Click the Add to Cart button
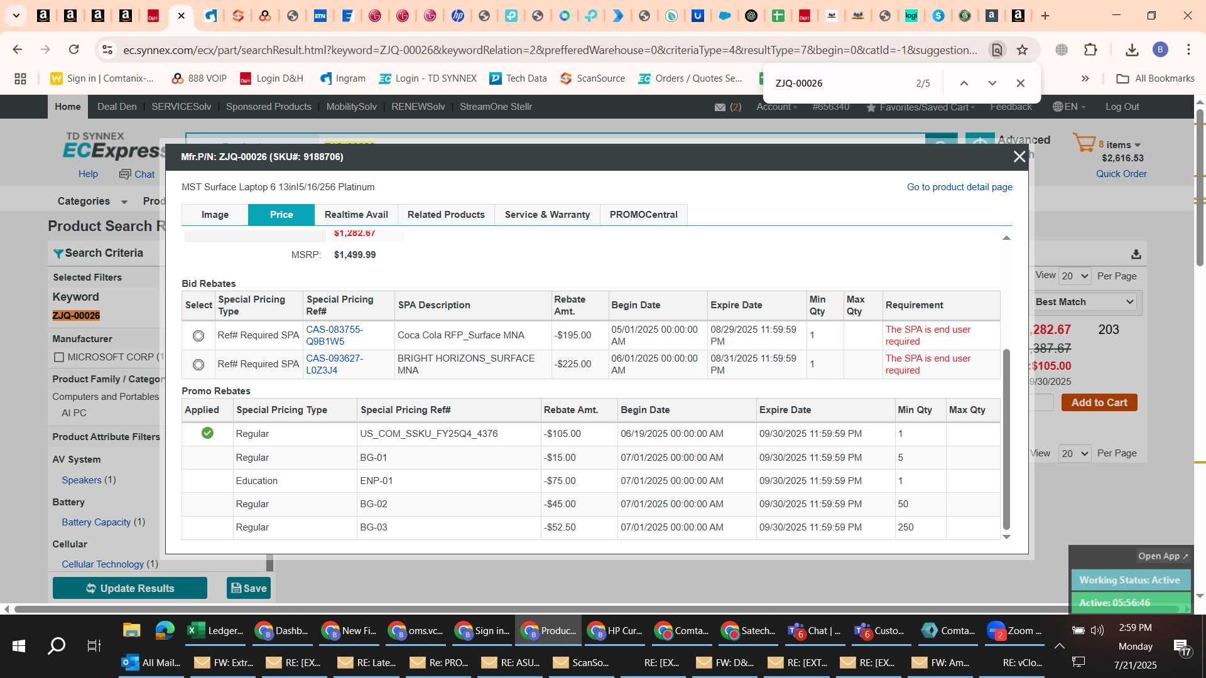The width and height of the screenshot is (1206, 678). (1099, 403)
